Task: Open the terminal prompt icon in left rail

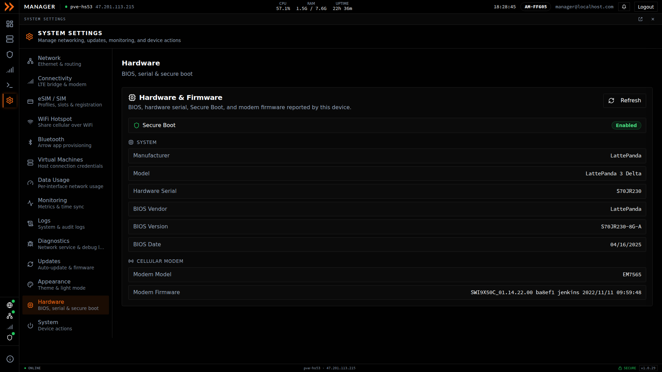Action: [10, 85]
